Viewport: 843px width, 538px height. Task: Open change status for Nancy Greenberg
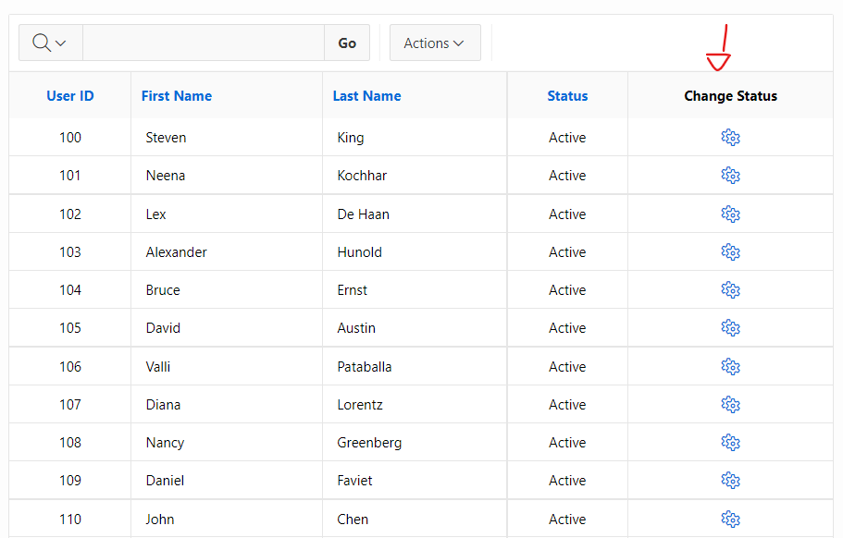(x=730, y=442)
